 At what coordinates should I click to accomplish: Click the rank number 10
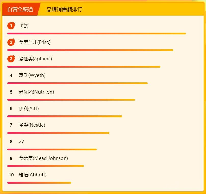click(x=11, y=175)
